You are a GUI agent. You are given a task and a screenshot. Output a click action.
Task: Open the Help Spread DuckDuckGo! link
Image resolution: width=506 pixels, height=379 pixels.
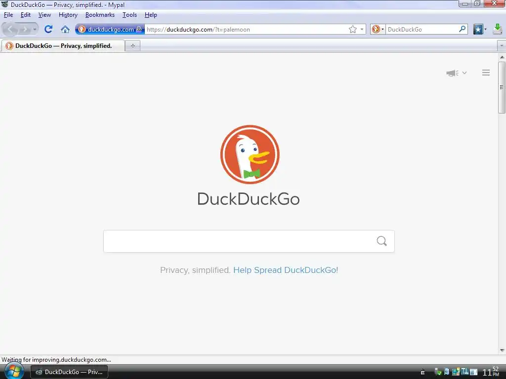286,270
